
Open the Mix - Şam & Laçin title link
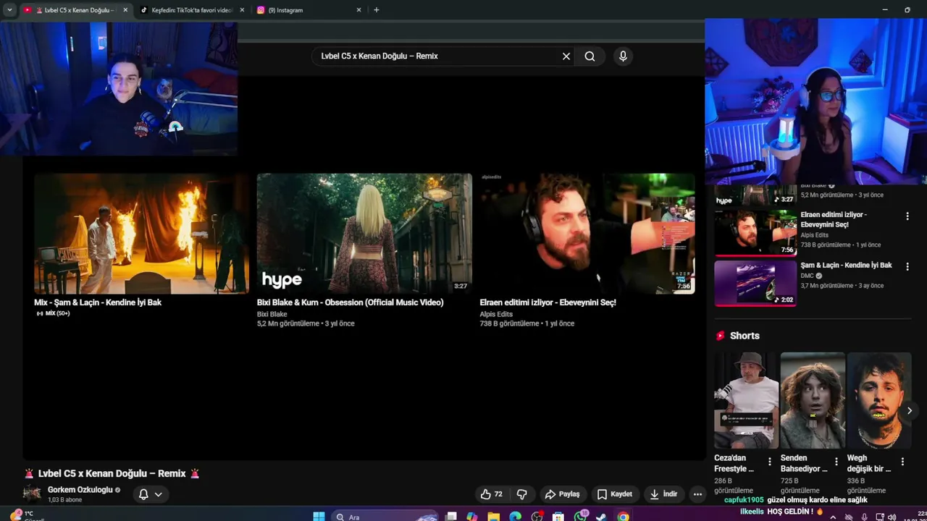(x=98, y=302)
